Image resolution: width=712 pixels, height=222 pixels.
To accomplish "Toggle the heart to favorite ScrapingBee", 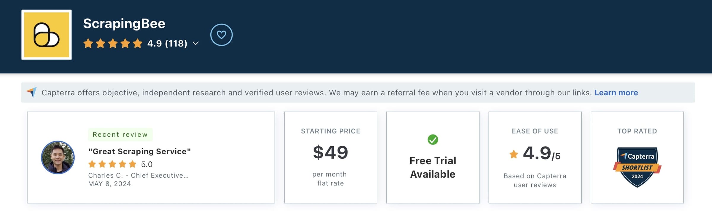I will (x=222, y=34).
